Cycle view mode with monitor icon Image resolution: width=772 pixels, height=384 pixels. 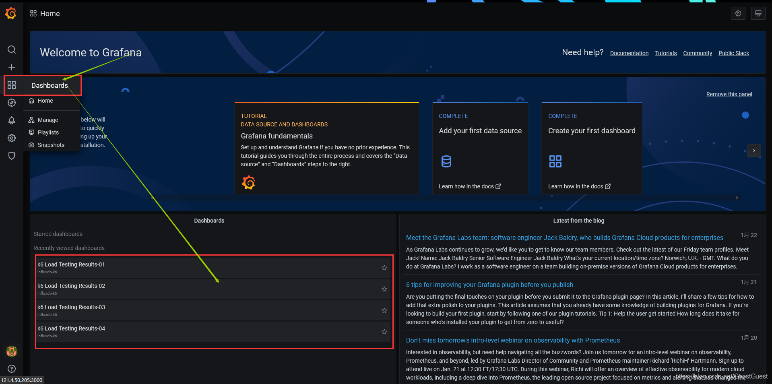pos(758,13)
